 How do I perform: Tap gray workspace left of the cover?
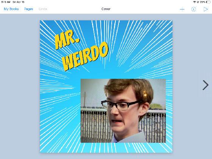pyautogui.click(x=20, y=87)
